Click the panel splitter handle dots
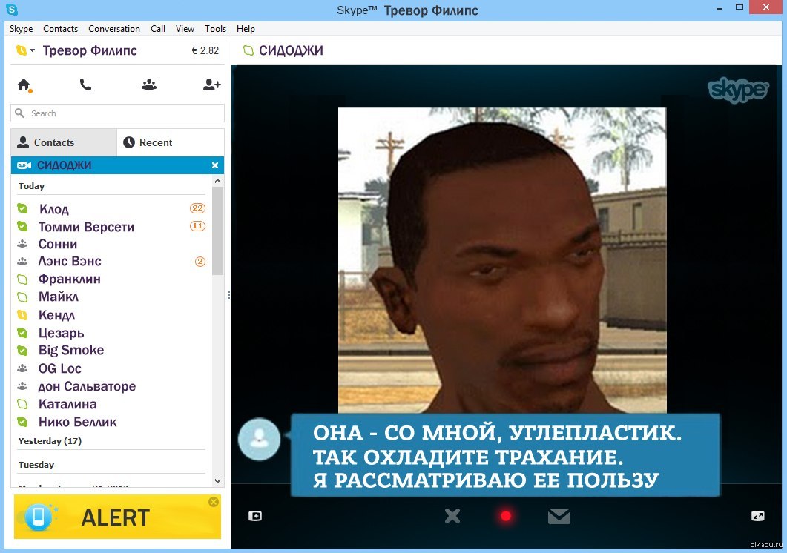Viewport: 787px width, 553px height. tap(229, 295)
